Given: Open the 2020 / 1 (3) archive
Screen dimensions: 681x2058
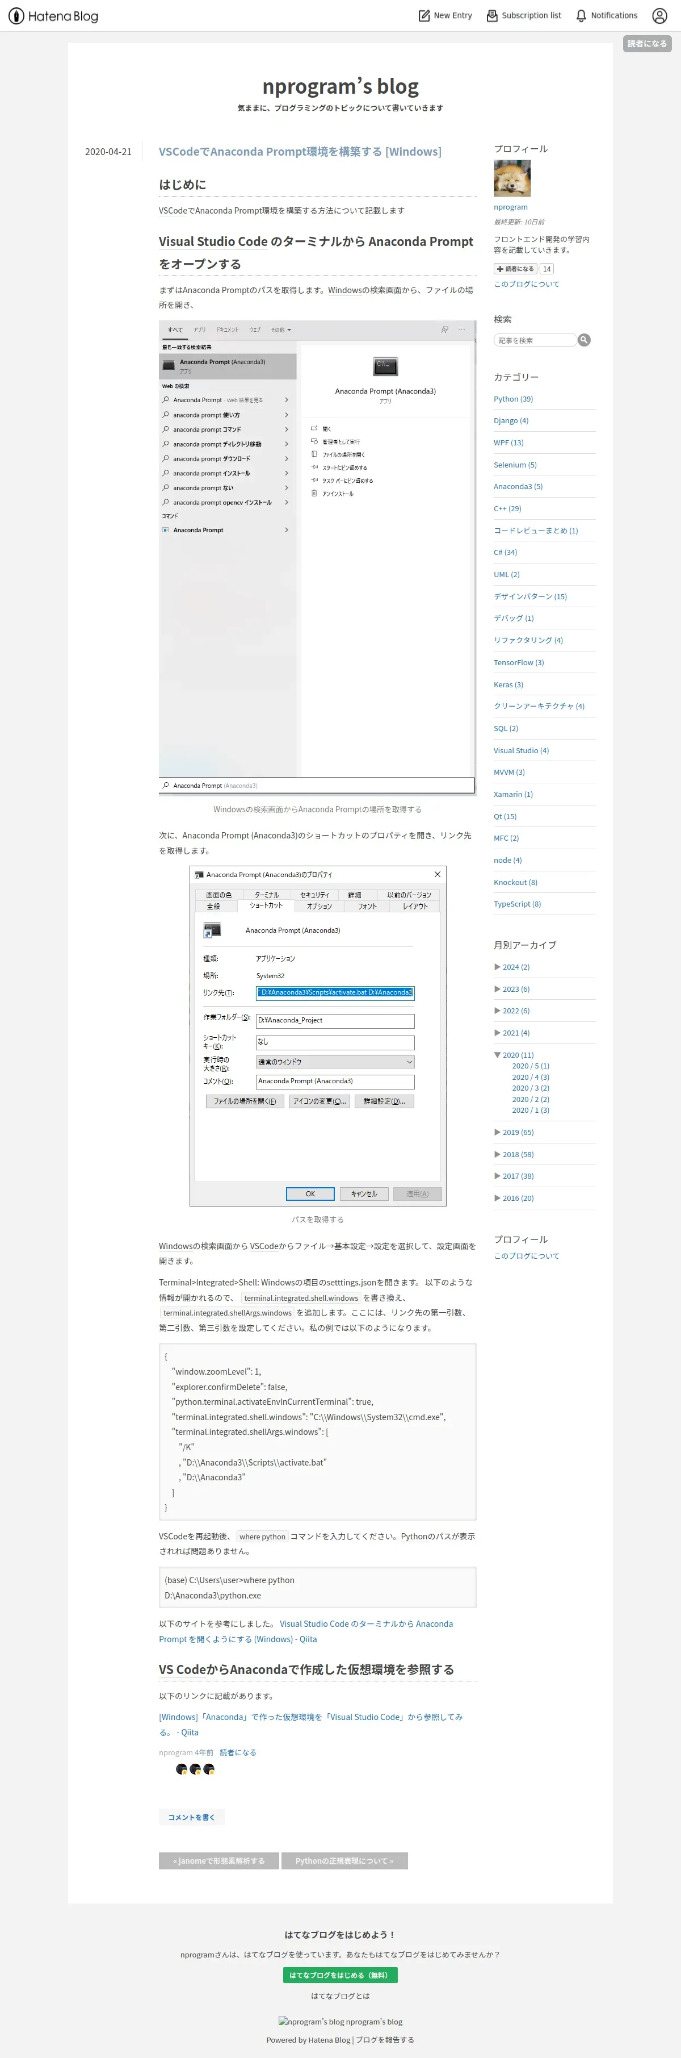Looking at the screenshot, I should [531, 1111].
